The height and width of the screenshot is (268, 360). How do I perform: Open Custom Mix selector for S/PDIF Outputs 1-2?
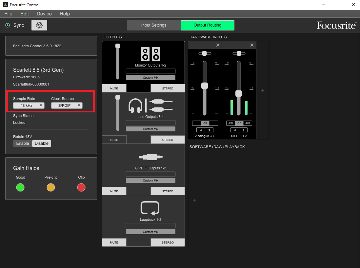point(150,180)
